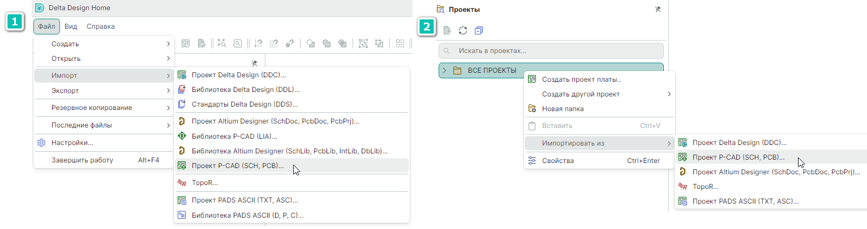Select Завершить работу in the Файл menu
867x229 pixels.
tap(82, 160)
